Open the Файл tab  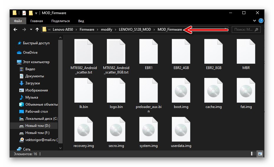[18, 21]
